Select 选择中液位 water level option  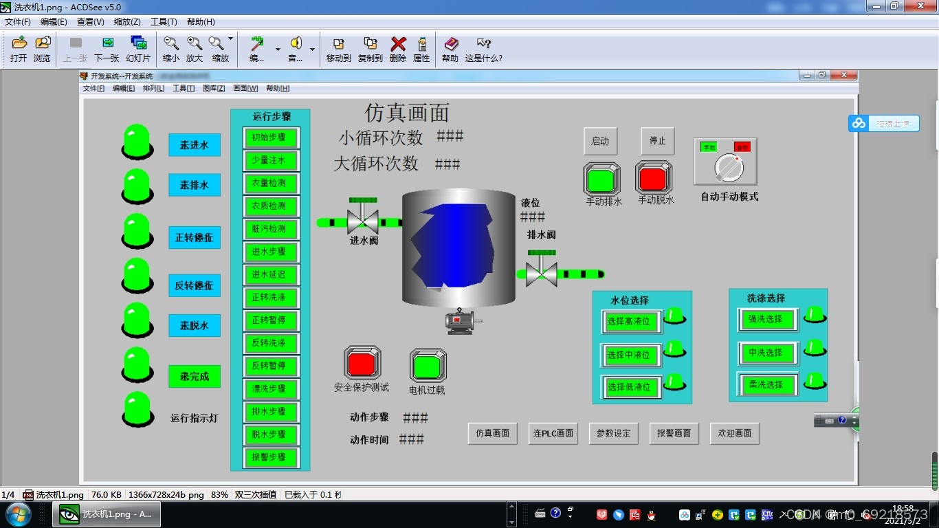pos(631,355)
